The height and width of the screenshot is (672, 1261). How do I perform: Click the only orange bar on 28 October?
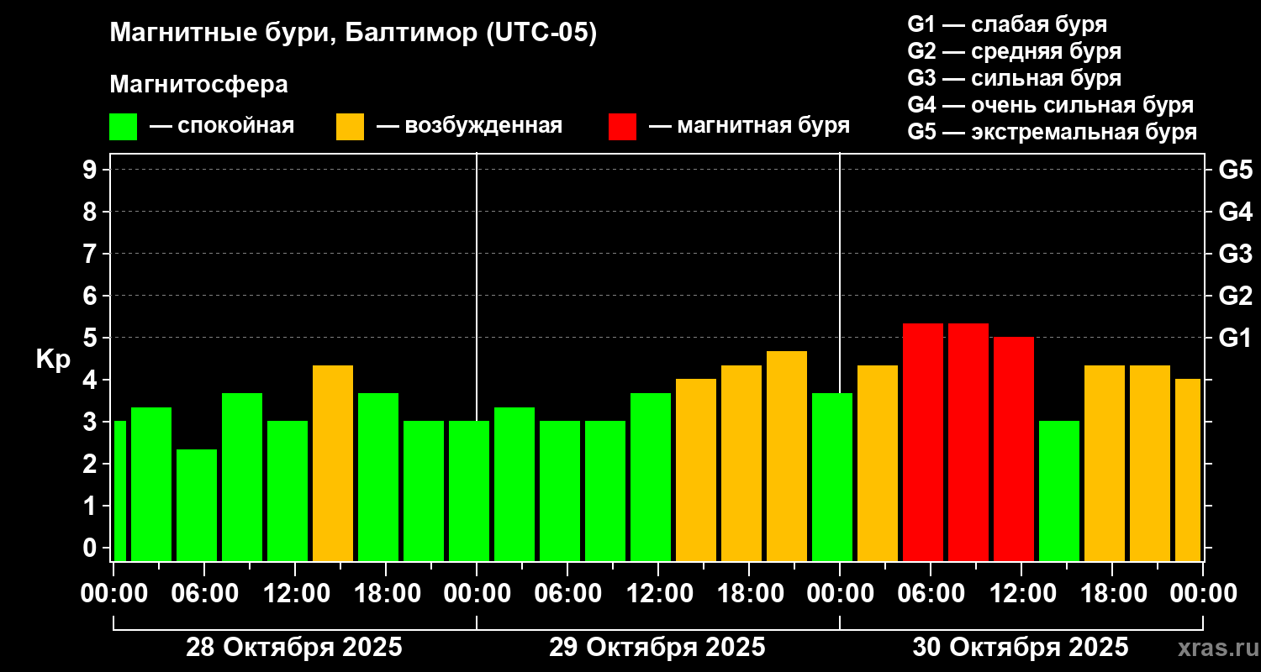point(333,463)
